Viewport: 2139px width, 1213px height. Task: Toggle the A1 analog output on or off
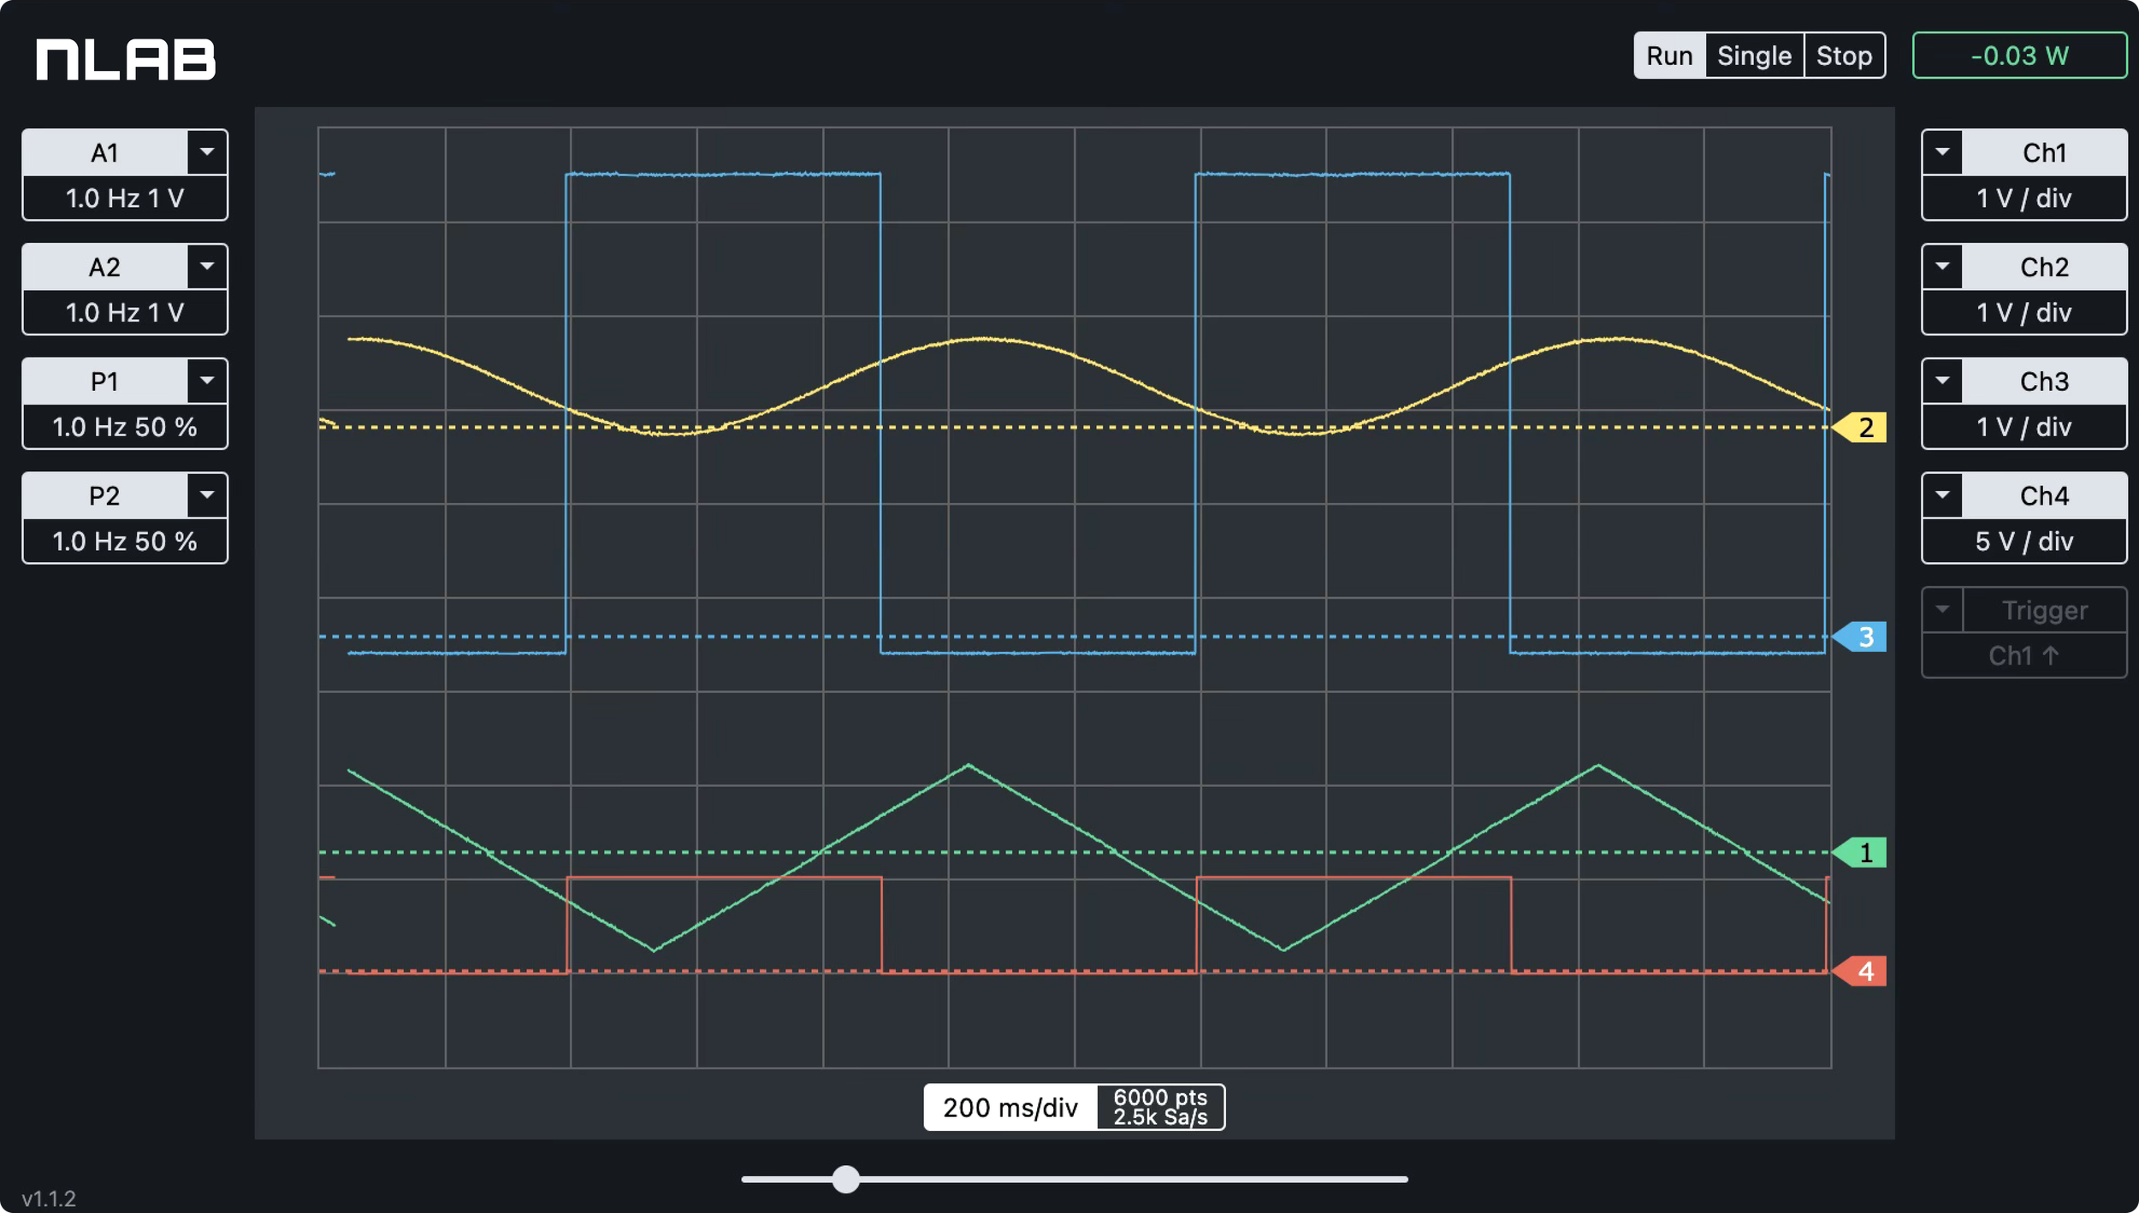click(x=105, y=152)
